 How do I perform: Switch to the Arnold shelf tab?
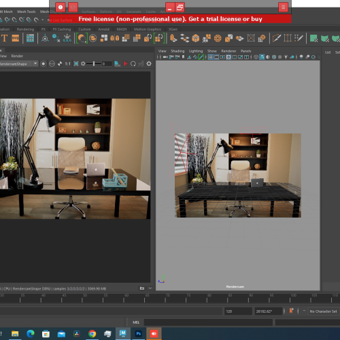point(103,29)
